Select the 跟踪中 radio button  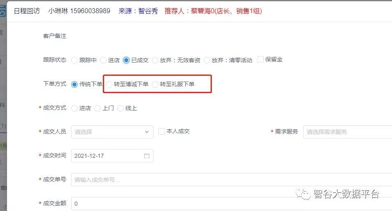[74, 60]
